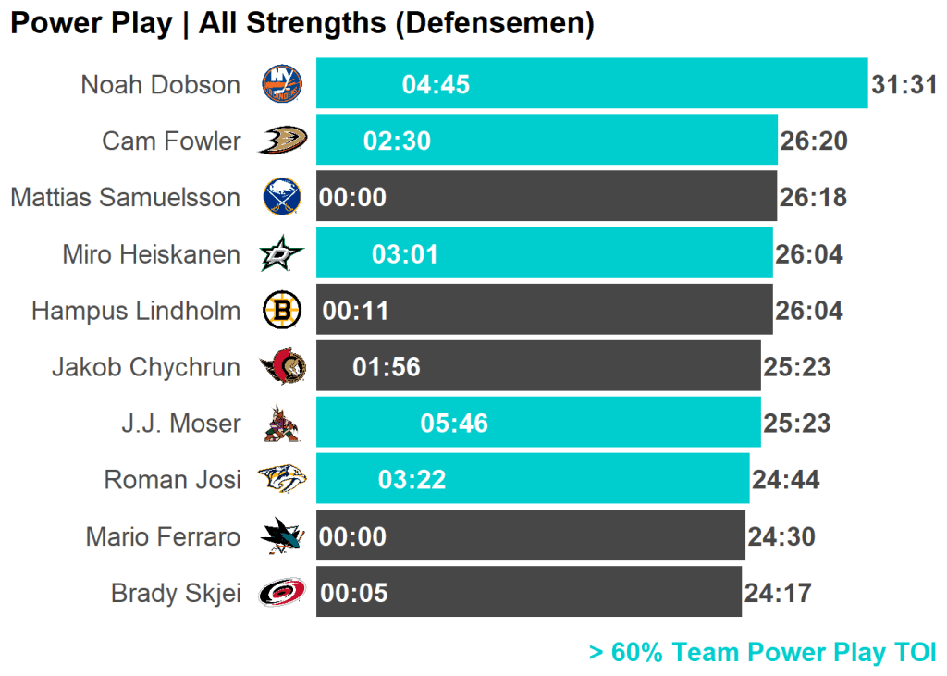Click the Hampus Lindholm player name
Screen dimensions: 947x676
(x=136, y=311)
